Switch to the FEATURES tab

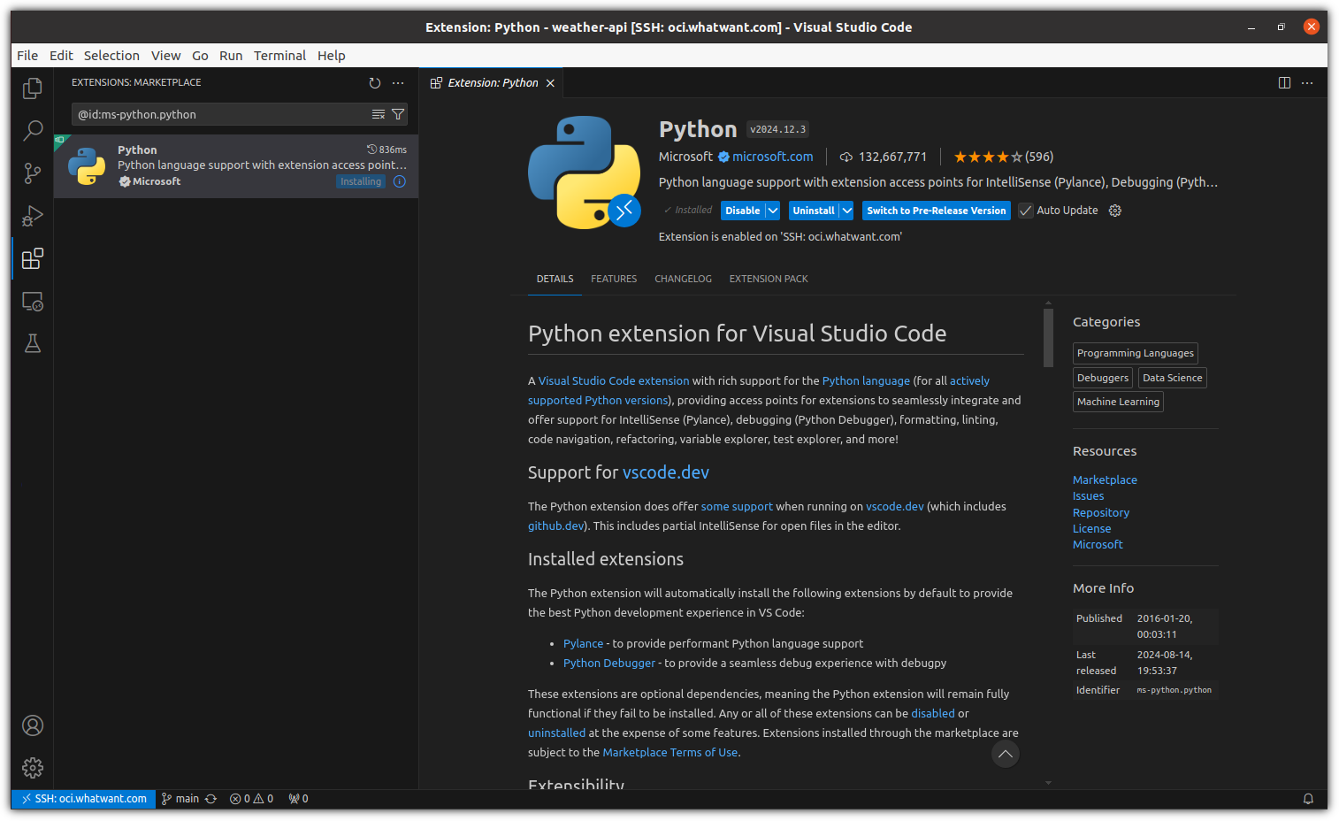tap(614, 279)
